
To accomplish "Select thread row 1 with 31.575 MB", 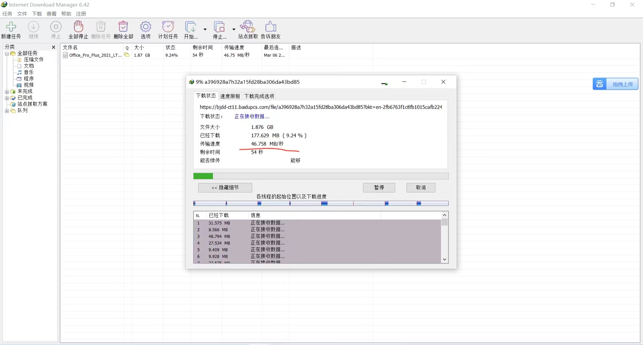I will coord(317,223).
